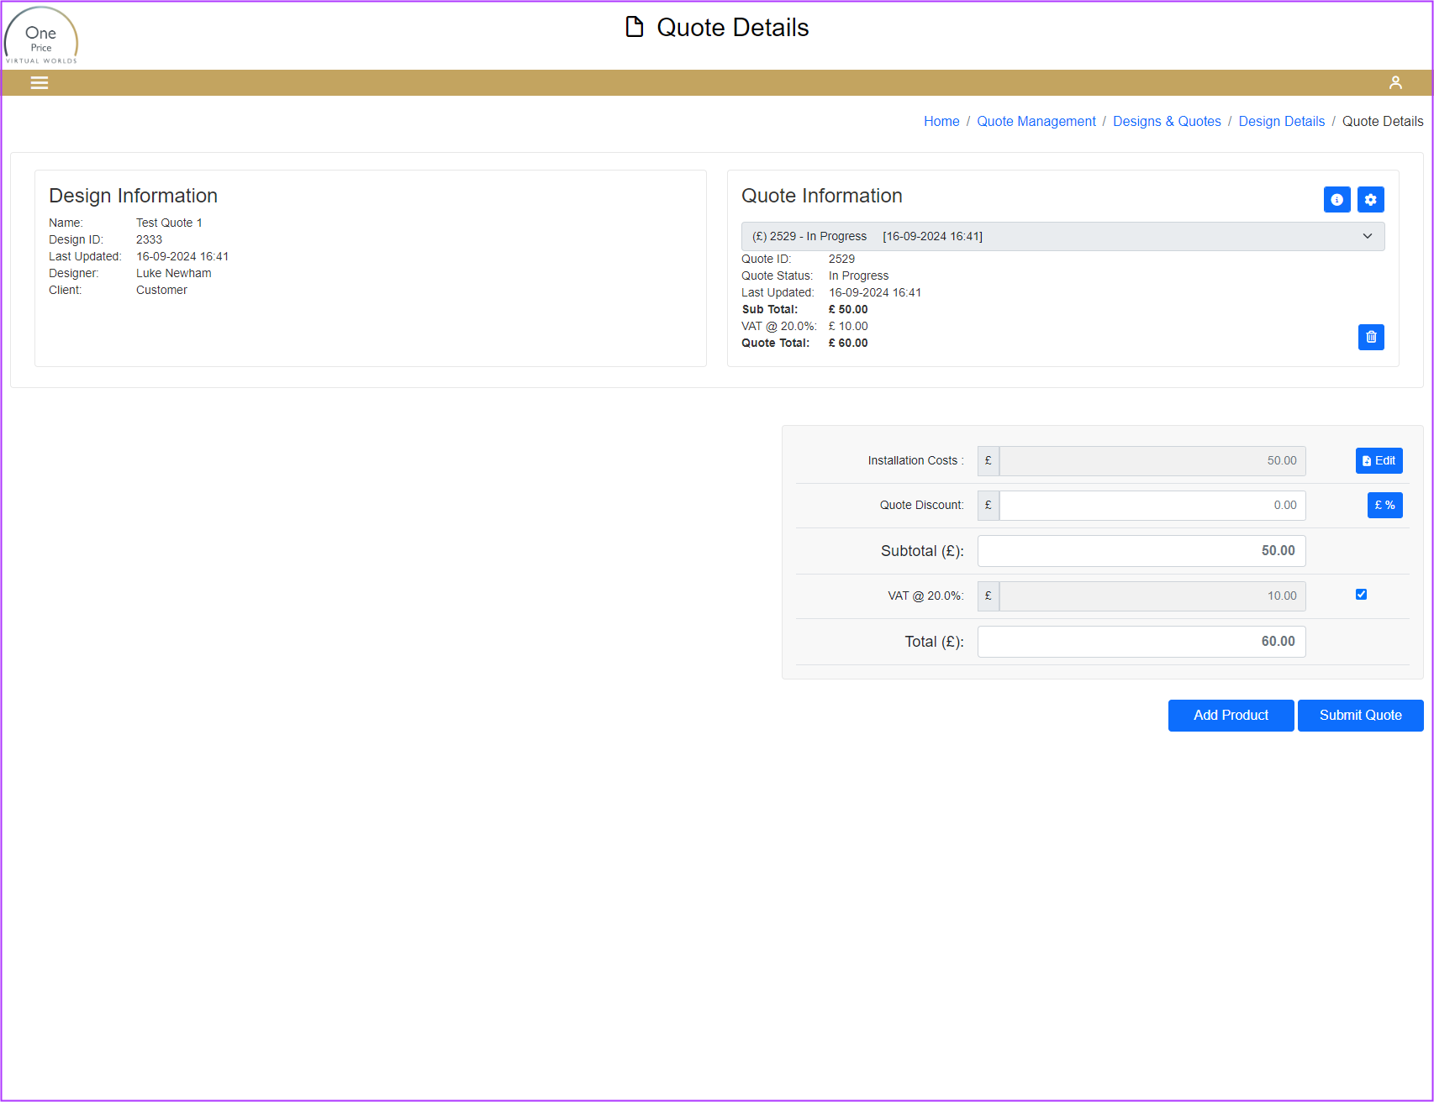
Task: Click Add Product button
Action: [x=1231, y=716]
